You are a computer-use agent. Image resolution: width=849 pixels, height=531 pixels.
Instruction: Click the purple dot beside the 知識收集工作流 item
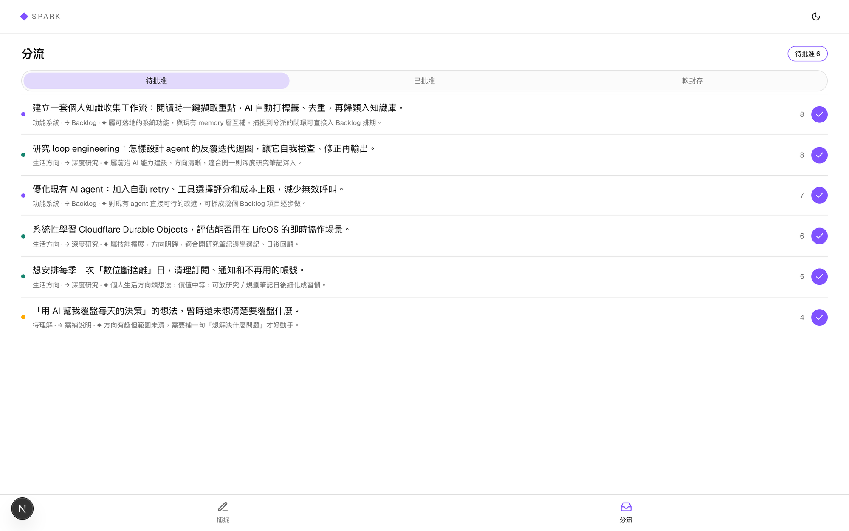click(23, 114)
